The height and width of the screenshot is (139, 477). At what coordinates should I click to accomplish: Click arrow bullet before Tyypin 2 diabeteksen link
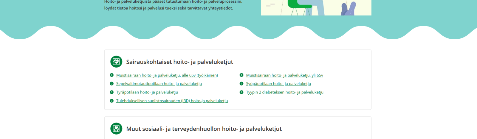click(241, 92)
